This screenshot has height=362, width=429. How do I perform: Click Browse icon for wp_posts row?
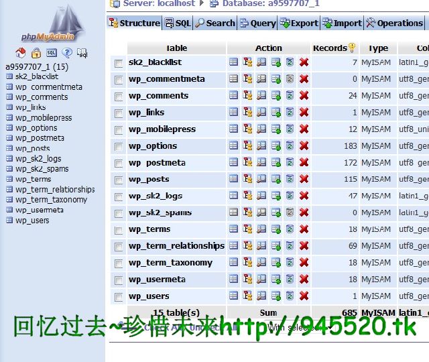point(233,180)
